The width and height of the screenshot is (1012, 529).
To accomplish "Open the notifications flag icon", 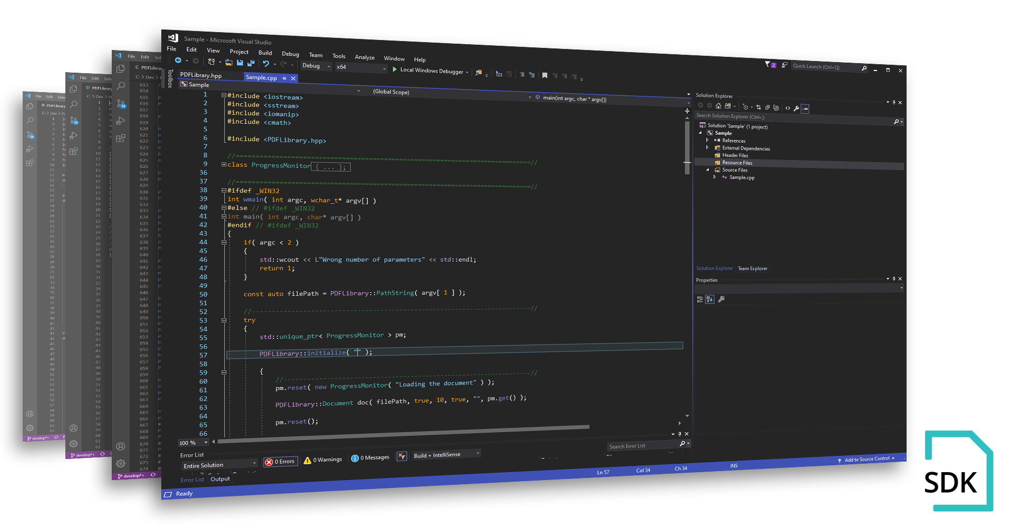I will 770,65.
